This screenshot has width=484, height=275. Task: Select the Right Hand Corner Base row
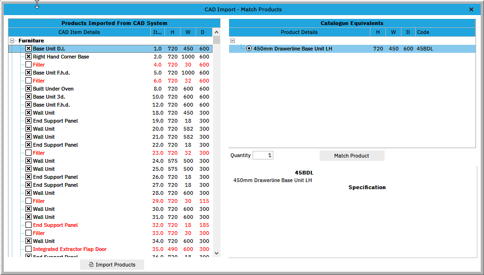(110, 57)
